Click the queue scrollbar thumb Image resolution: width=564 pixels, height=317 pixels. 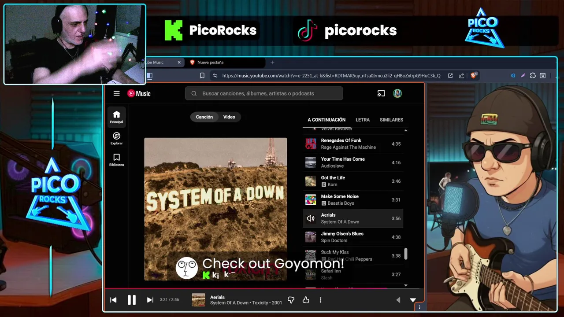(406, 254)
